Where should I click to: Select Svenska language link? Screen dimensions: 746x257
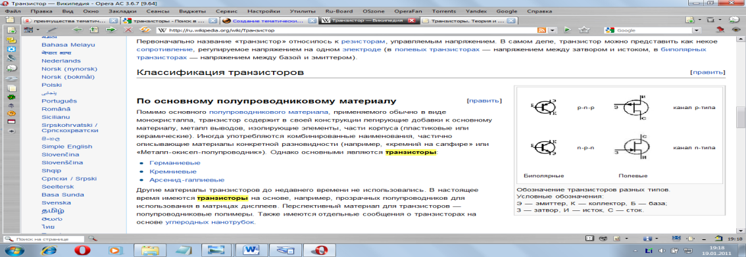pos(56,202)
